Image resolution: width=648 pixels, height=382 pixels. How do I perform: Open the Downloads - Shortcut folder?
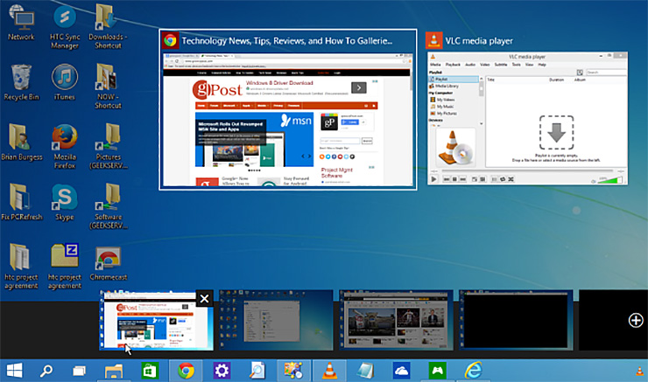[x=108, y=27]
